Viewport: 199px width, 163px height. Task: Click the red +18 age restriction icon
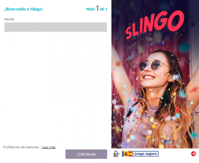tap(193, 154)
